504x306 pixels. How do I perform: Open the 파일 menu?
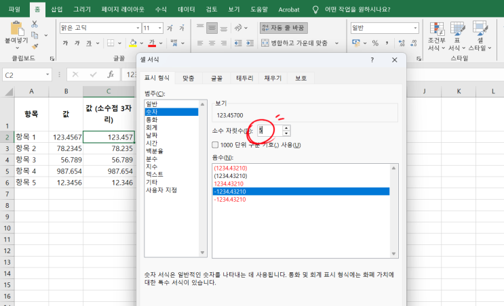click(14, 9)
